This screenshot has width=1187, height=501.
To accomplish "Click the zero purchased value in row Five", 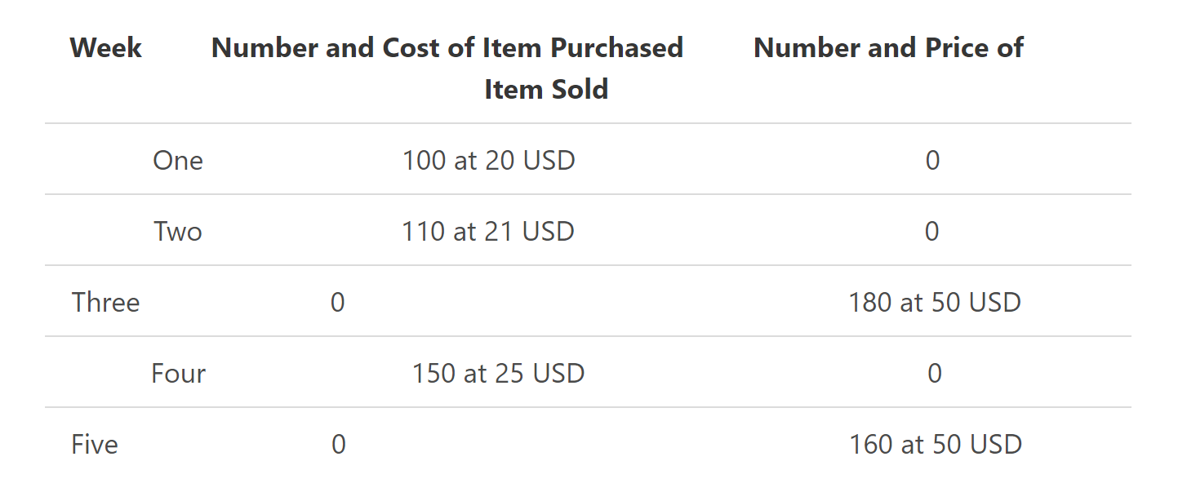I will click(339, 445).
